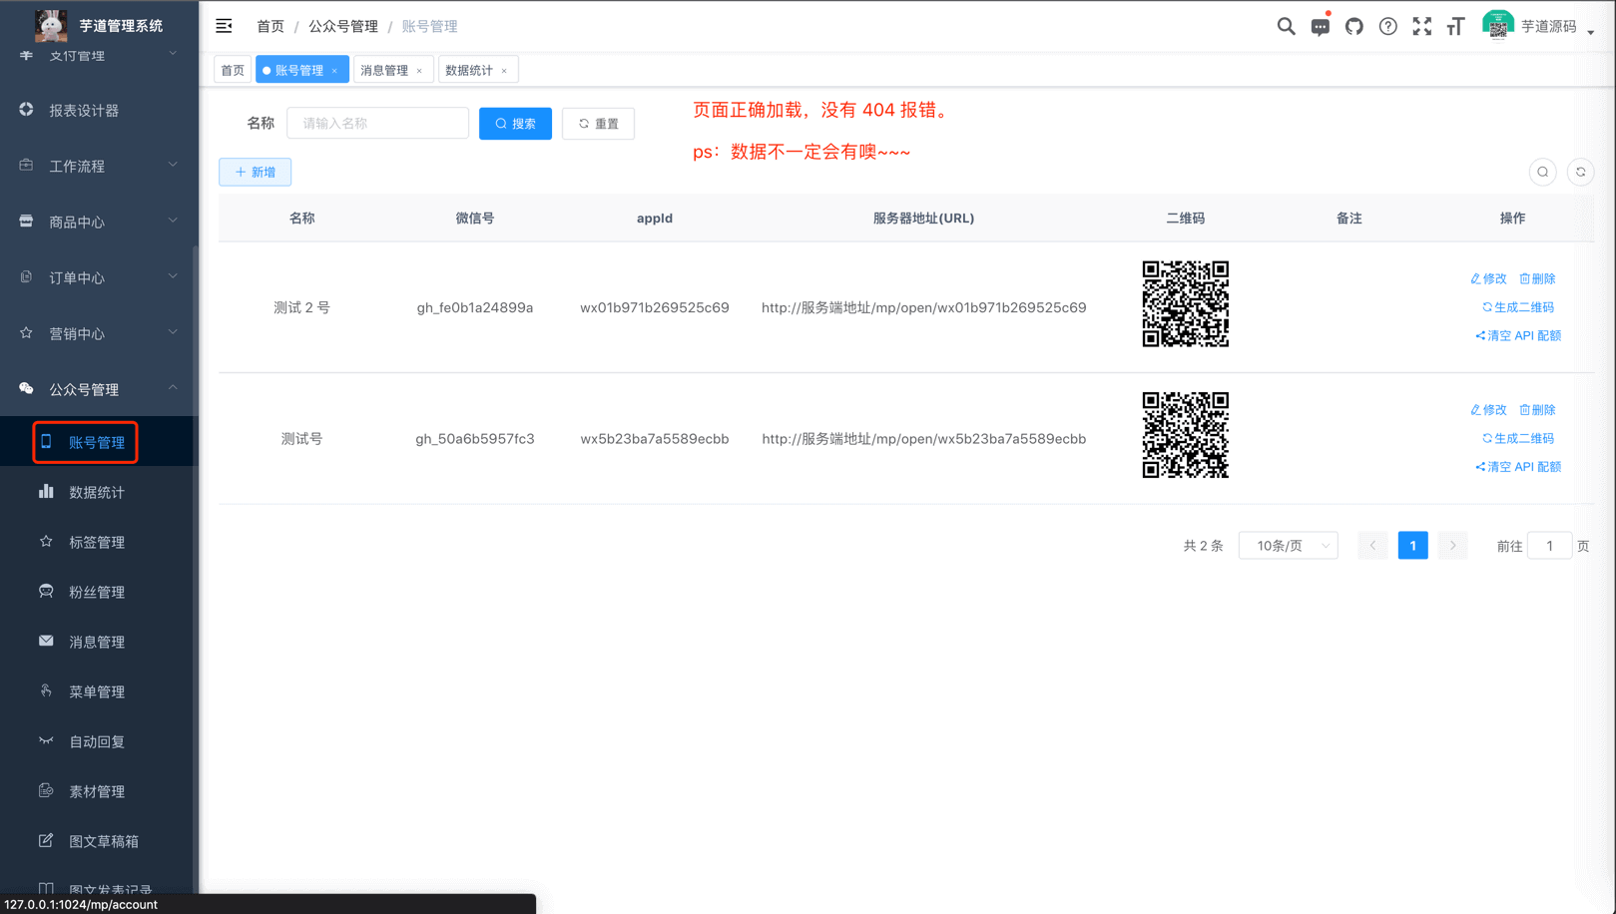Enter fullscreen using the expand icon
This screenshot has height=914, width=1616.
1421,26
